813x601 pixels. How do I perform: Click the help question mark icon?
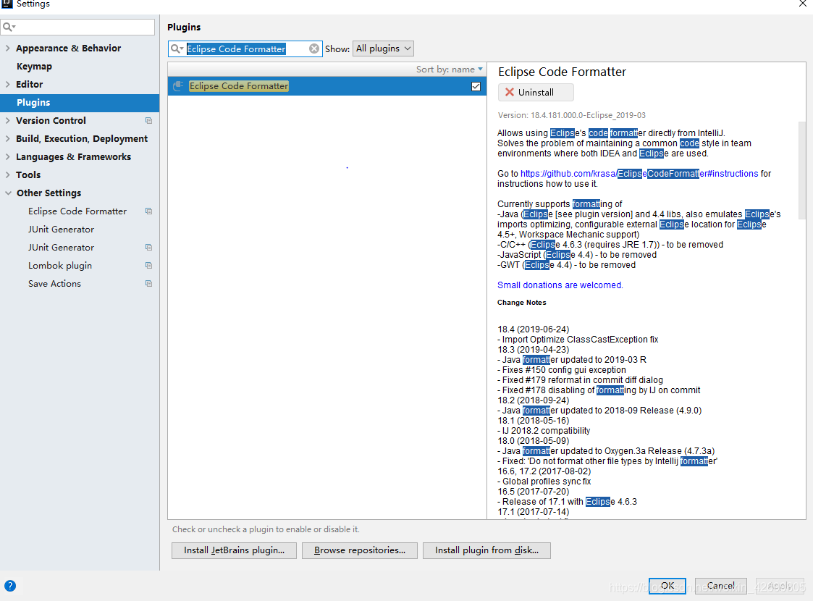[x=10, y=586]
